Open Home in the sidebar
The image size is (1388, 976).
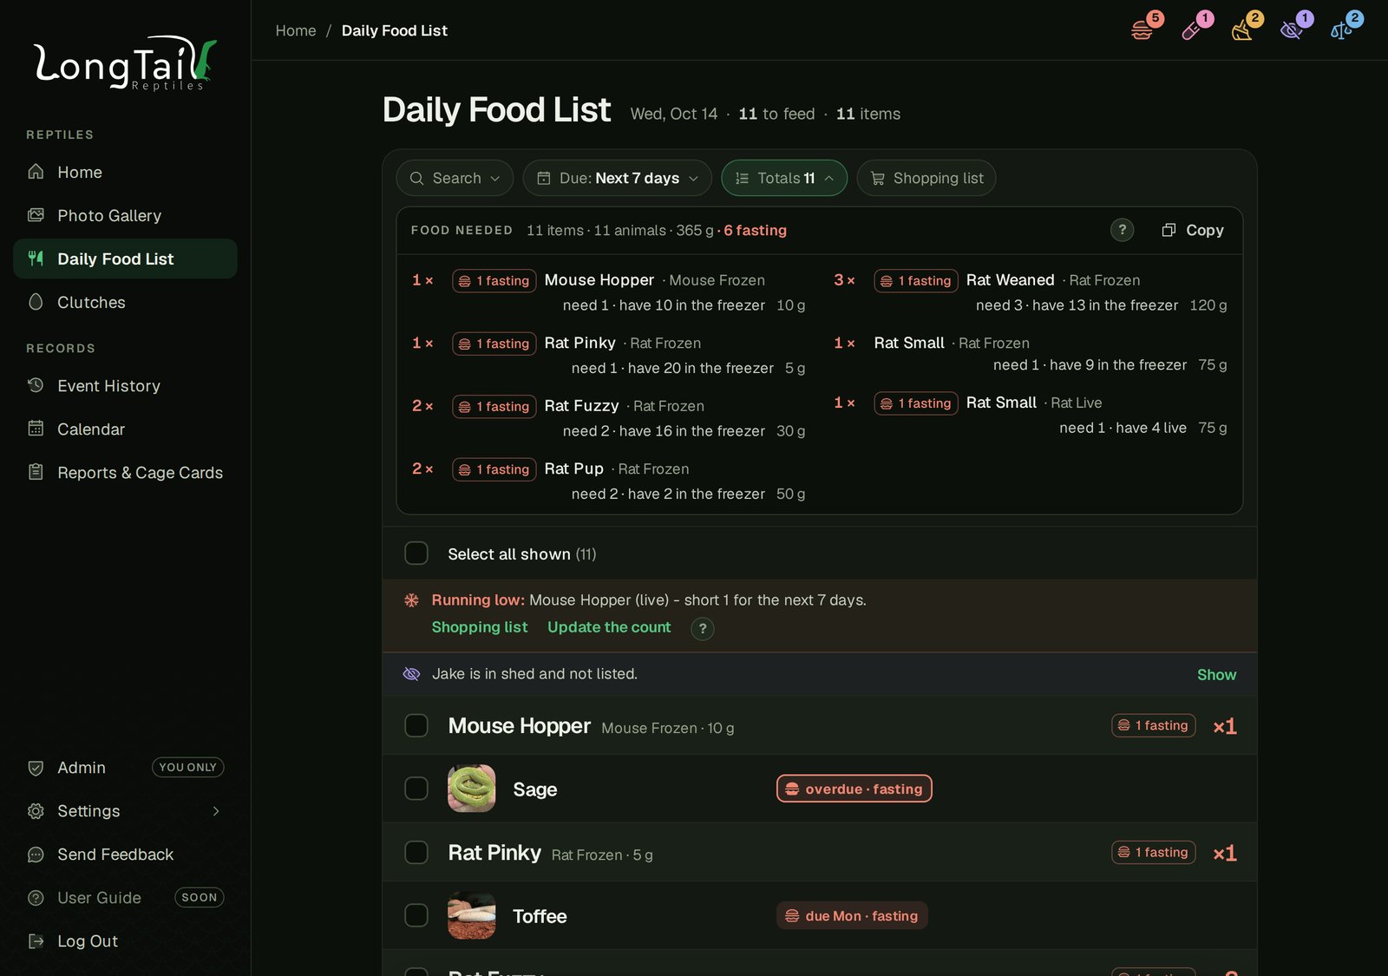pos(125,172)
